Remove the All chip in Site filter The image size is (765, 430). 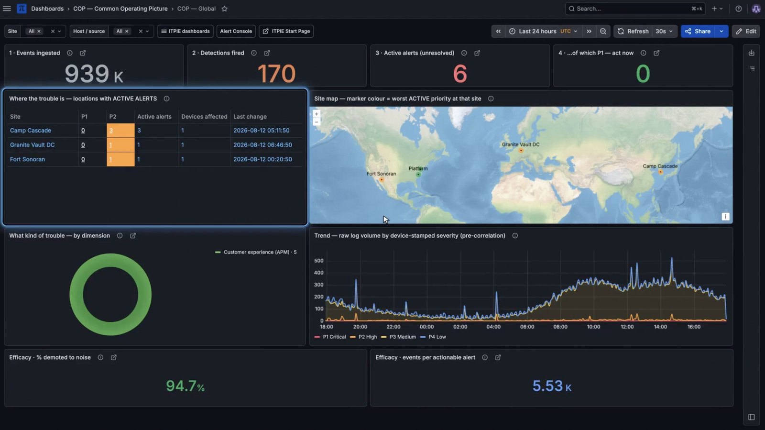pos(39,31)
